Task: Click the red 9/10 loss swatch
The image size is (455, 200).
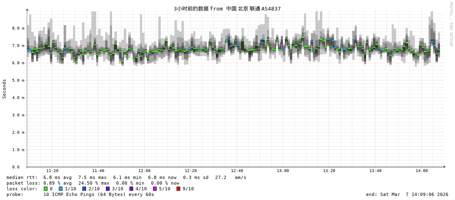Action: (178, 189)
